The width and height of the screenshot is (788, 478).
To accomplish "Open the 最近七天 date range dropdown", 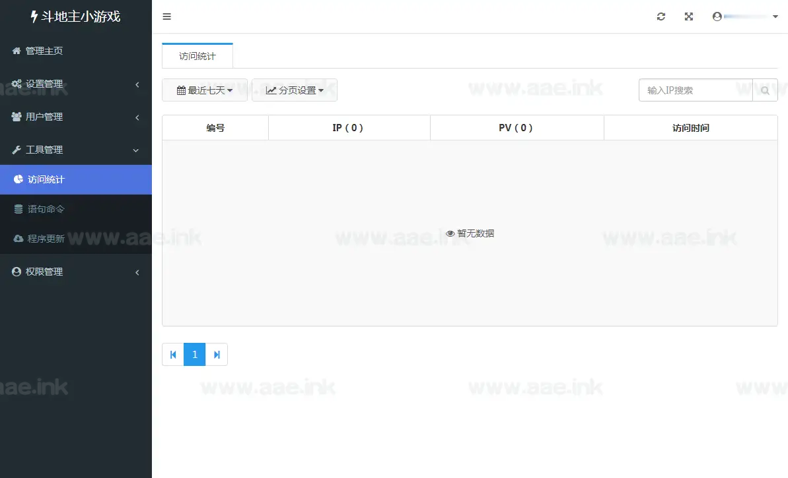I will tap(205, 90).
